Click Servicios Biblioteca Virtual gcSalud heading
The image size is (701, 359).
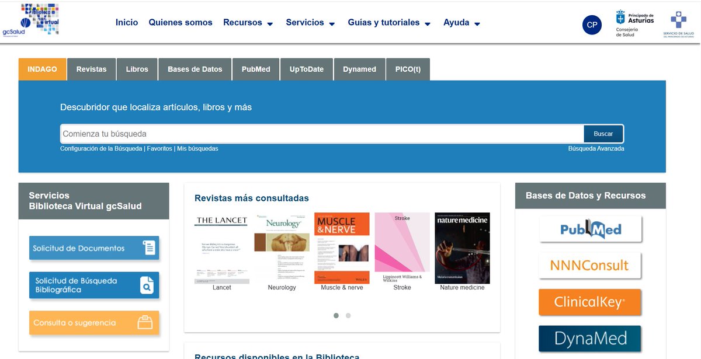pyautogui.click(x=85, y=201)
